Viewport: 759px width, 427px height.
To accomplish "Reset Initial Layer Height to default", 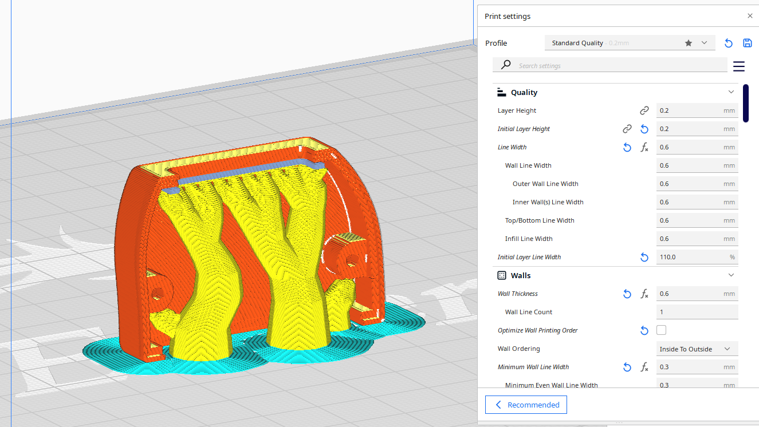I will point(644,129).
